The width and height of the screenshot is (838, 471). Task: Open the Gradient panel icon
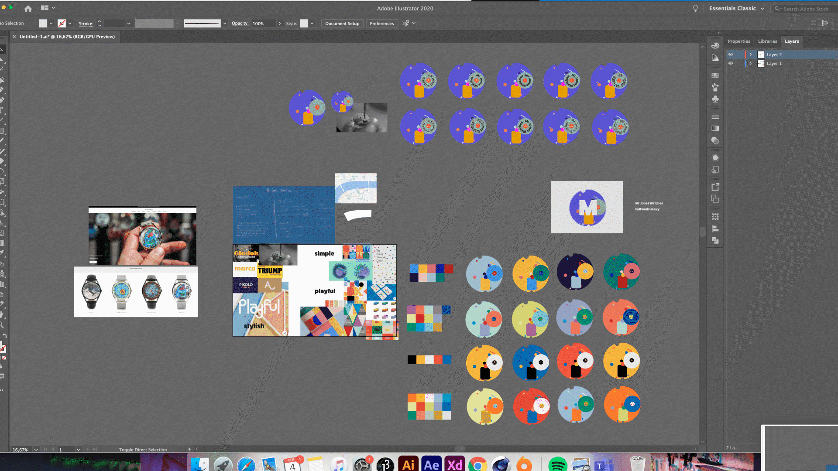[x=715, y=128]
